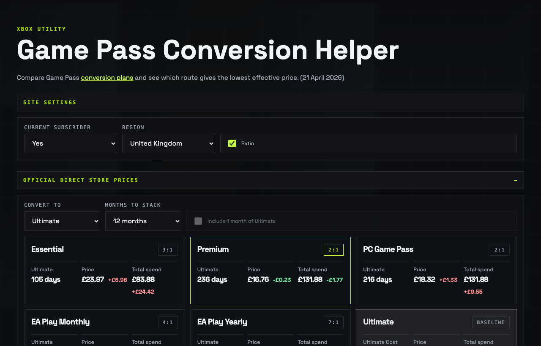Click the -£0.23 price difference
The height and width of the screenshot is (346, 541).
click(282, 280)
